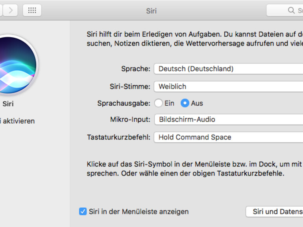Click the 'Sprache:' label
The image size is (303, 227).
(x=136, y=69)
